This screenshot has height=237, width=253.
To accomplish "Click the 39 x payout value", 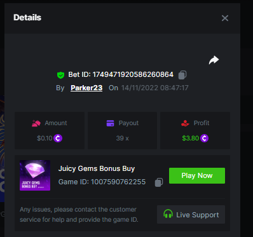I will [122, 139].
